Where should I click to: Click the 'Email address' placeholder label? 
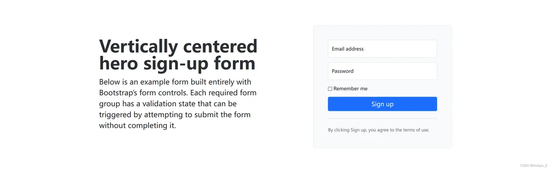pyautogui.click(x=348, y=49)
